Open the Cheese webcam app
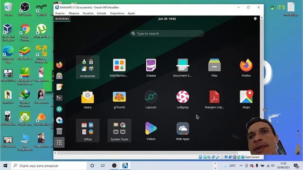 pos(151,68)
